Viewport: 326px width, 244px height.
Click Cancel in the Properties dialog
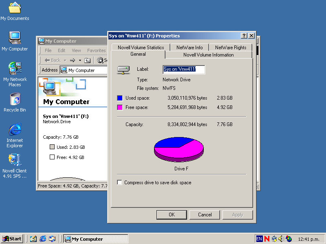tap(205, 215)
